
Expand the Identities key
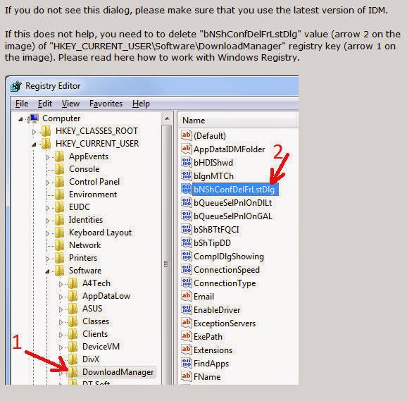(x=47, y=221)
